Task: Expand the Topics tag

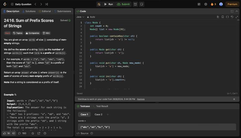Action: click(x=18, y=33)
